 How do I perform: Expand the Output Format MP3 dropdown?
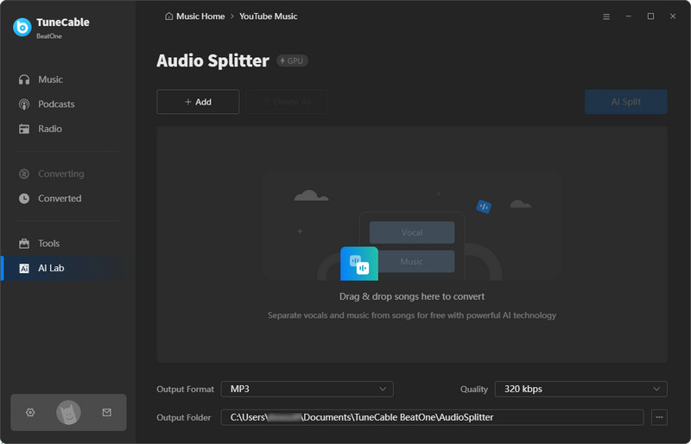[307, 389]
